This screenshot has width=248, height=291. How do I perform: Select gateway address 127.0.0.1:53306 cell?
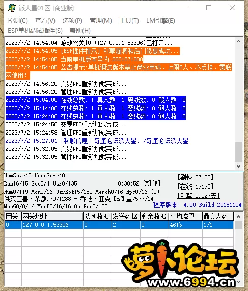(52, 225)
